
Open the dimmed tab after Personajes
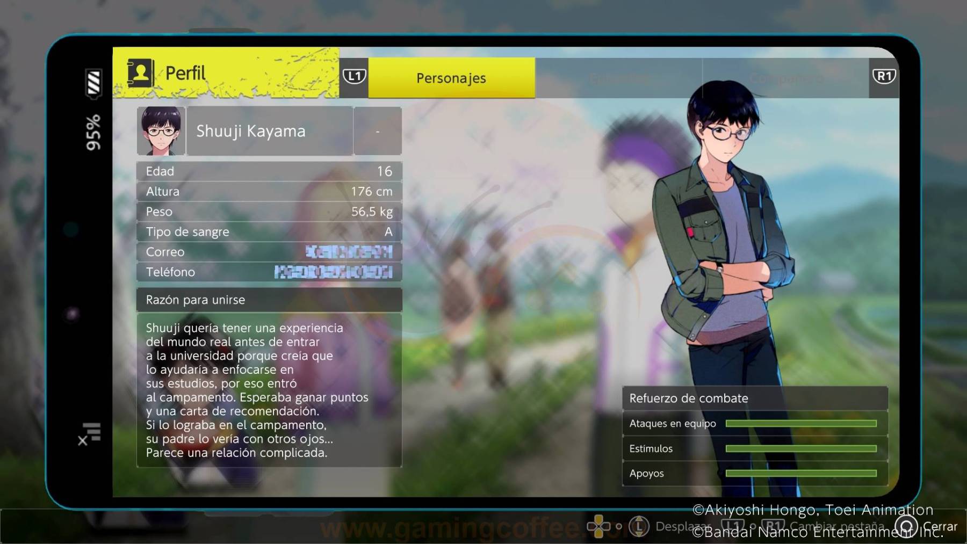point(618,78)
